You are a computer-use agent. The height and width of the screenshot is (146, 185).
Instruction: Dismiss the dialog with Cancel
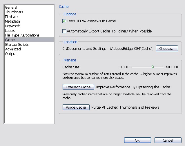168,140
